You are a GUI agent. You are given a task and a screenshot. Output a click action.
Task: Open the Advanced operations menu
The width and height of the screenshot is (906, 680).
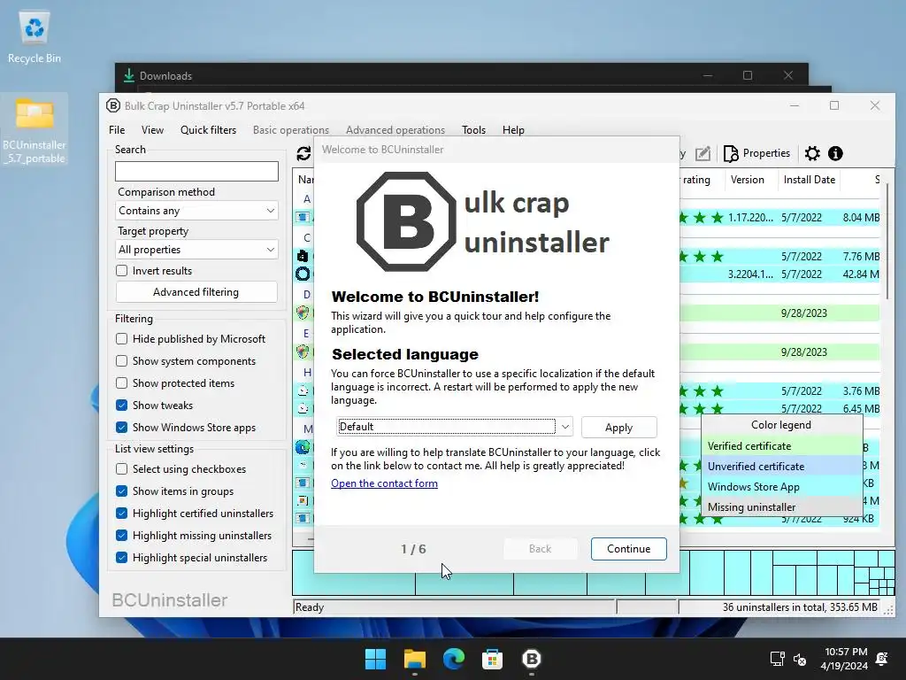coord(395,130)
